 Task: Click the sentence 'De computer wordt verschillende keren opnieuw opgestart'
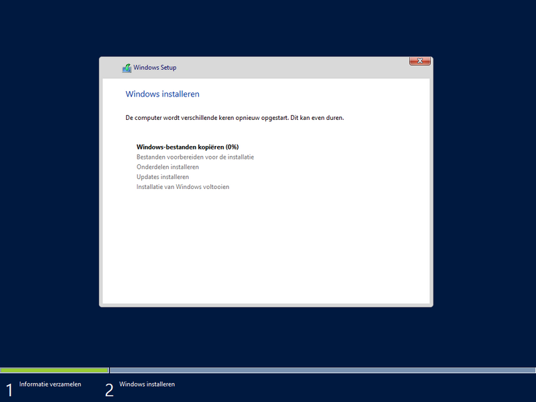[206, 118]
